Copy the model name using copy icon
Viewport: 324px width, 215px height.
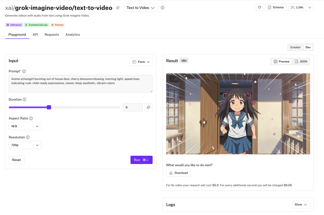pyautogui.click(x=118, y=8)
